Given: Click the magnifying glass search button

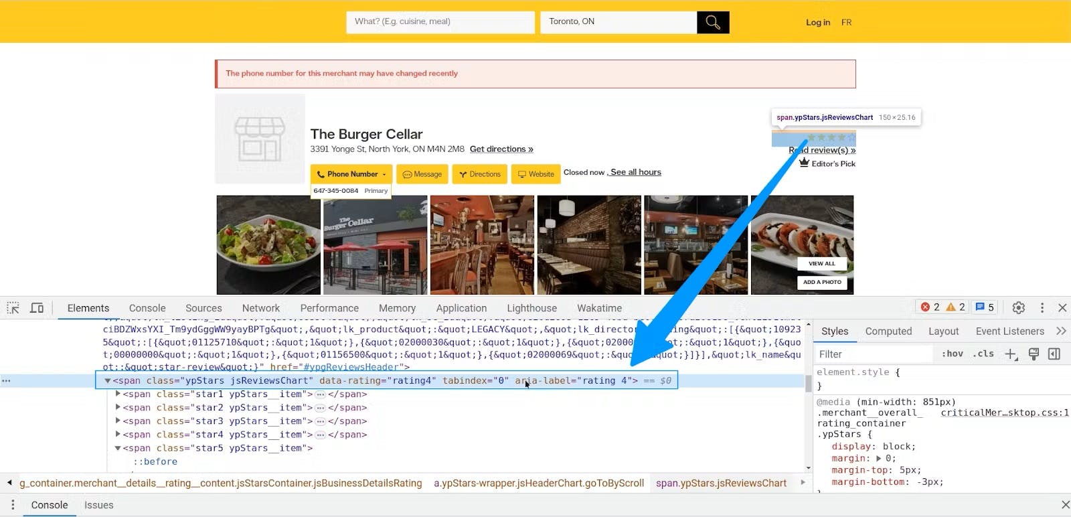Looking at the screenshot, I should tap(713, 22).
